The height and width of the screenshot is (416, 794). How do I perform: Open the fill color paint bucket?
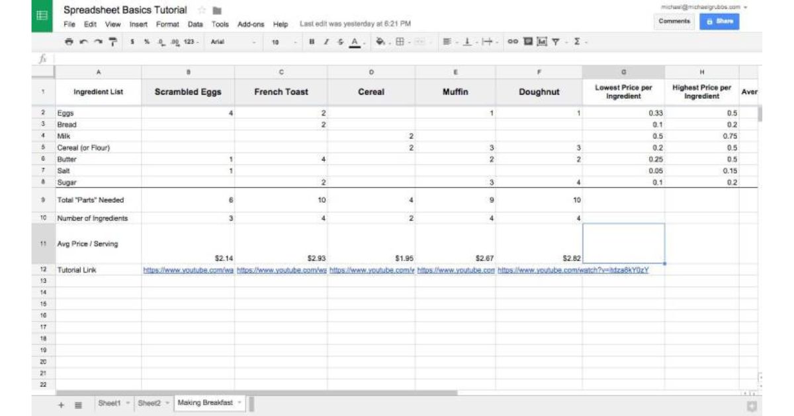point(380,42)
